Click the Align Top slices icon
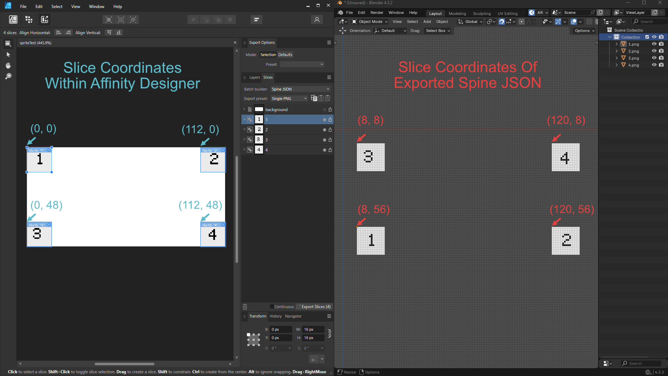Screen dimensions: 668x376 [x=109, y=32]
